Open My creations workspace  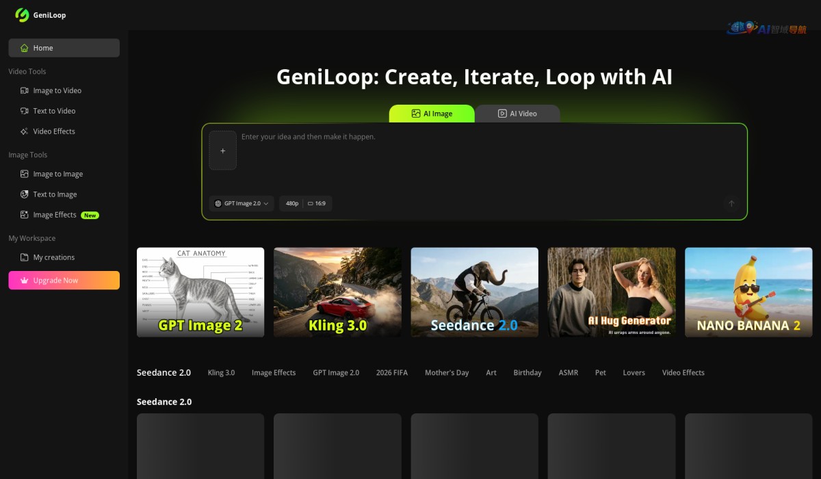(x=64, y=257)
